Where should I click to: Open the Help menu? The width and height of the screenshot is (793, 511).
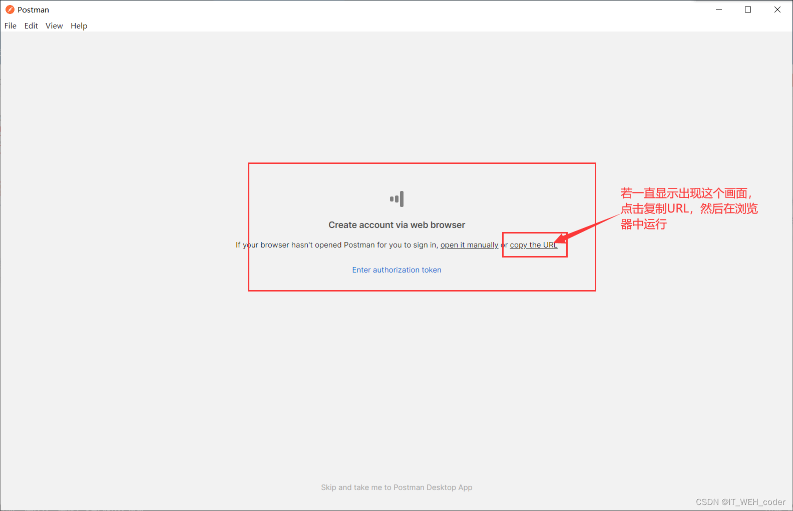(79, 26)
